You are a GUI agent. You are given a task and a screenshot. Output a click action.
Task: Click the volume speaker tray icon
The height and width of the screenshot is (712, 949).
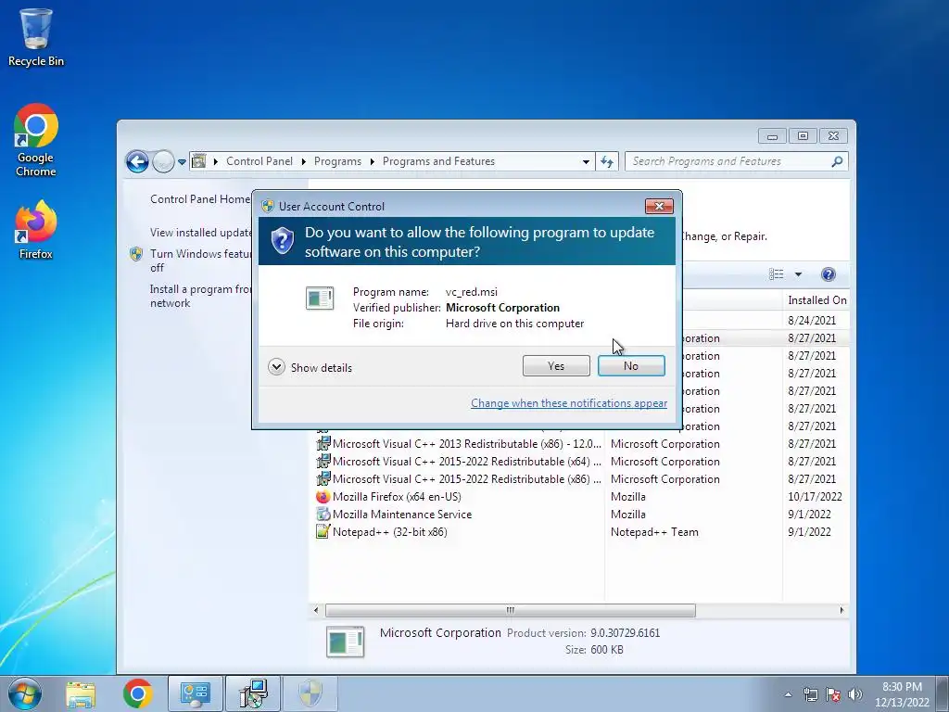tap(854, 694)
